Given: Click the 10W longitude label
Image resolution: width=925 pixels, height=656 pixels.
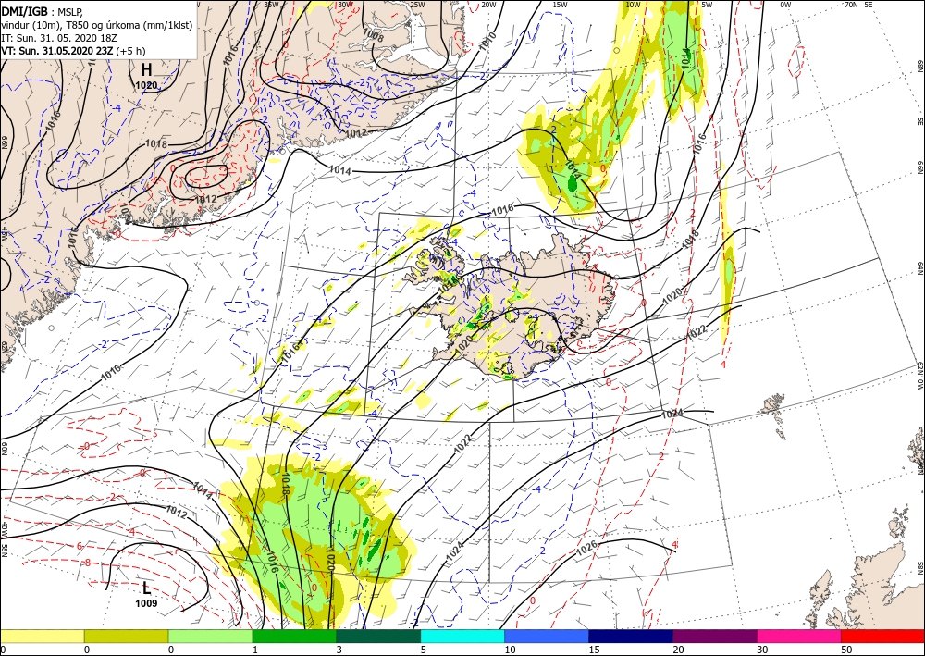Looking at the screenshot, I should point(633,5).
